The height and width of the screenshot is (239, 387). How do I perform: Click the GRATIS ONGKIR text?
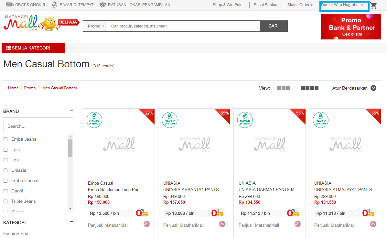point(30,5)
